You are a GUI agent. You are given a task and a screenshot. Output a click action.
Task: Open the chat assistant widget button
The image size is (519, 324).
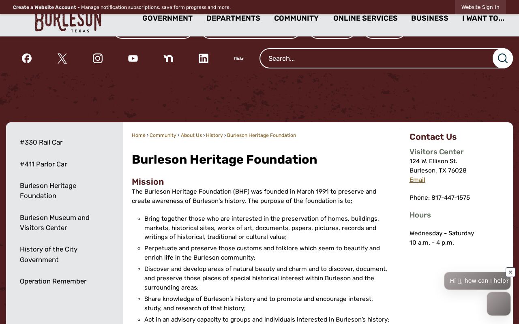[x=499, y=304]
